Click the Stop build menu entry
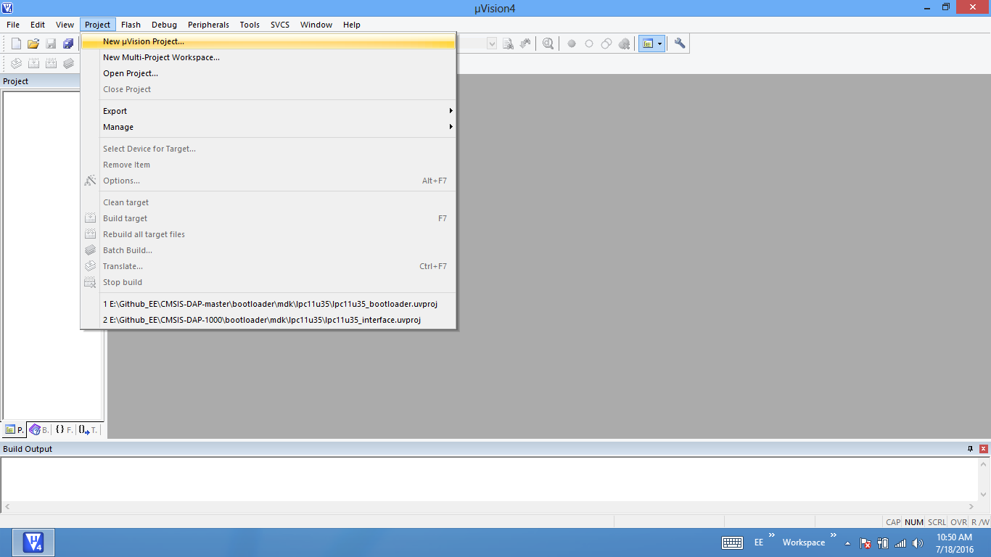Screen dimensions: 991x557 [x=268, y=282]
